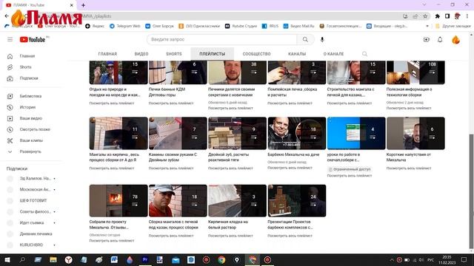474x266 pixels.
Task: Open Windows taskbar search
Action: [22, 259]
